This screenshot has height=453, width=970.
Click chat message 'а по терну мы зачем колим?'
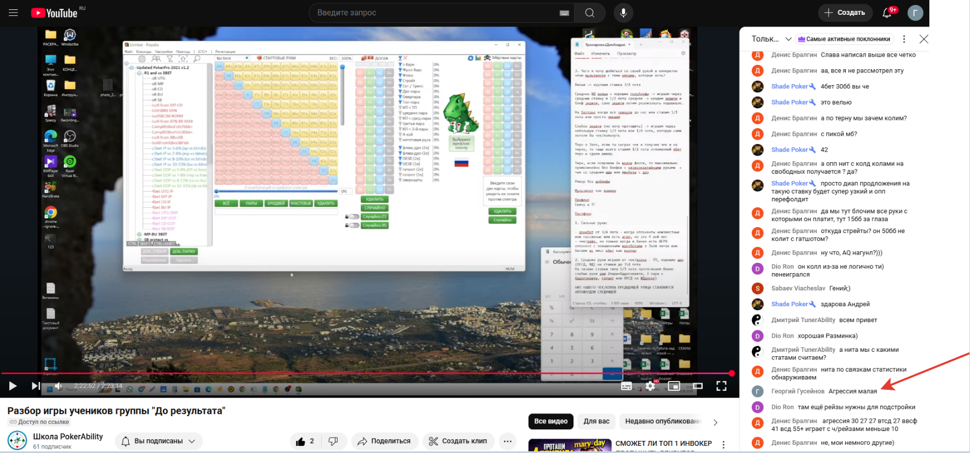tap(864, 118)
